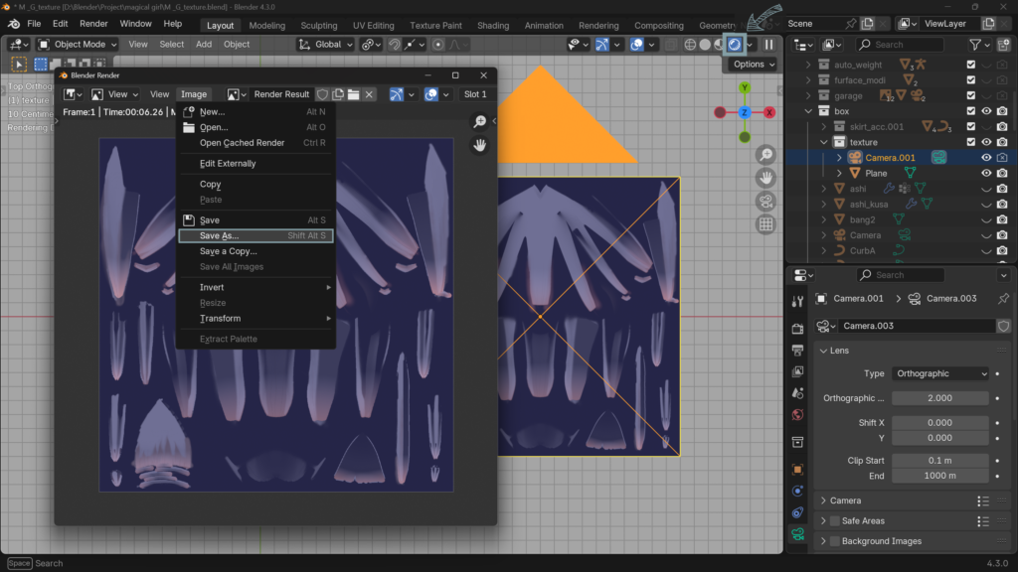The image size is (1018, 572).
Task: Click the zoom magnifier in the render window
Action: tap(480, 121)
